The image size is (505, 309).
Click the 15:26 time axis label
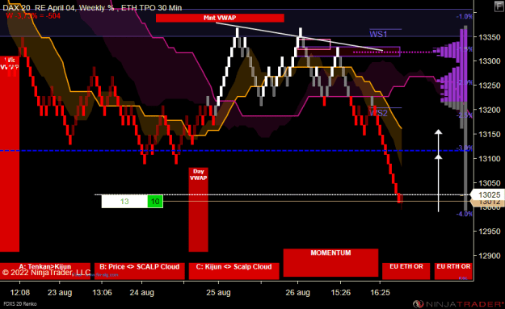341,293
